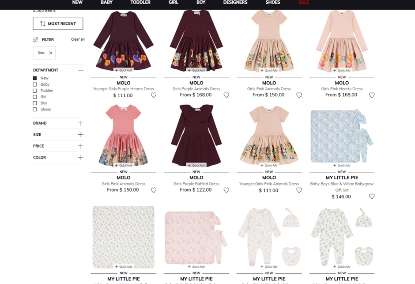
Task: Quick Add the Girls Purple Animals Dress
Action: coord(196,70)
